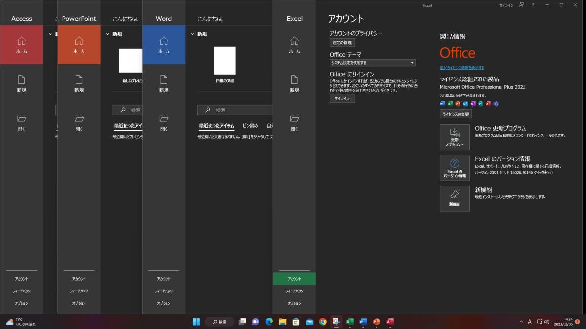Open アカウント in the Access sidebar
The width and height of the screenshot is (586, 329).
(x=21, y=279)
